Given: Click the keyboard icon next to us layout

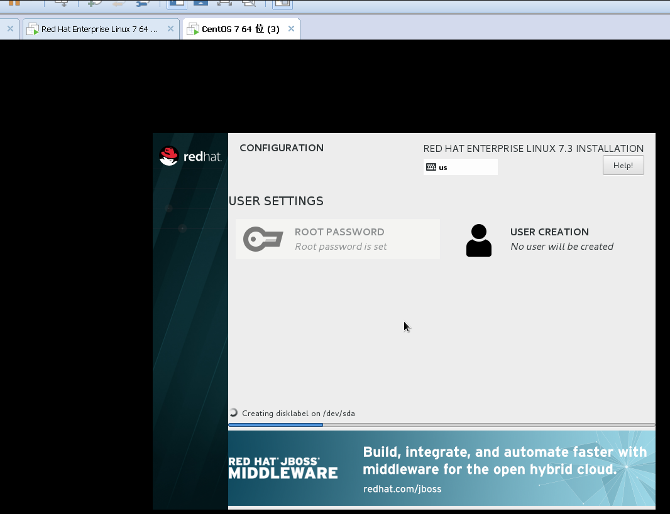Looking at the screenshot, I should pyautogui.click(x=431, y=167).
